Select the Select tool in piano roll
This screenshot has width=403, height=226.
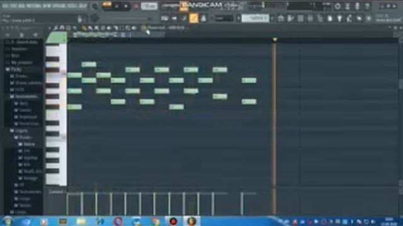pyautogui.click(x=122, y=28)
